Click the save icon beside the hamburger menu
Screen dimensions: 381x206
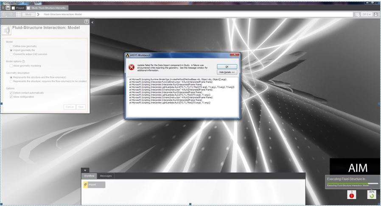click(x=8, y=8)
